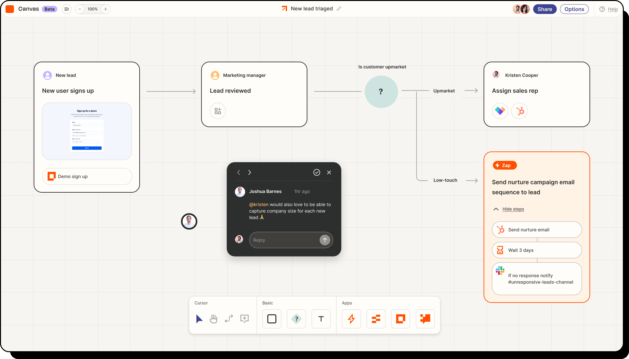Viewport: 629px width, 359px height.
Task: Choose the text tool
Action: [321, 319]
